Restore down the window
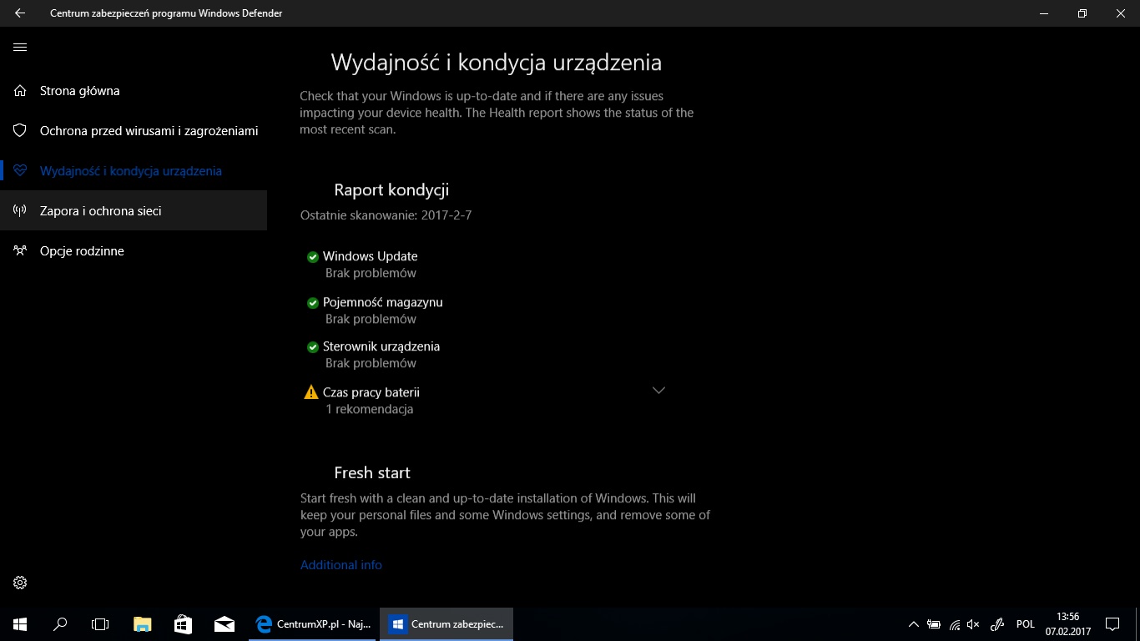Screen dimensions: 1140x641 1082,13
